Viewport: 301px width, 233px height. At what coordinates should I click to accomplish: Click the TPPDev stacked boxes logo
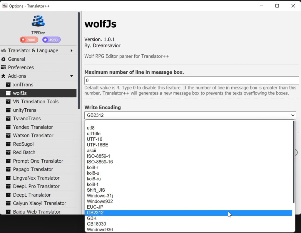tap(38, 21)
